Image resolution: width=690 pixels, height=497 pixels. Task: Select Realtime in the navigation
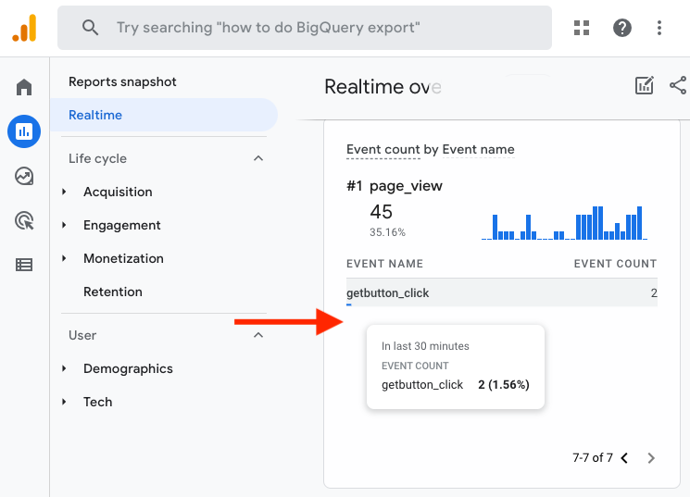point(95,115)
